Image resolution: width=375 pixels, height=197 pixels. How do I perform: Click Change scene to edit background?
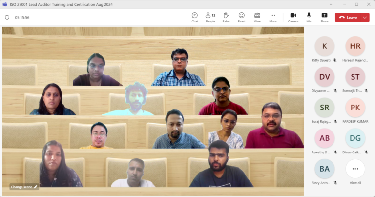point(24,187)
